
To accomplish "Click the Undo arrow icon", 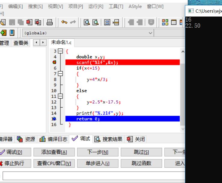I will (x=64, y=22).
